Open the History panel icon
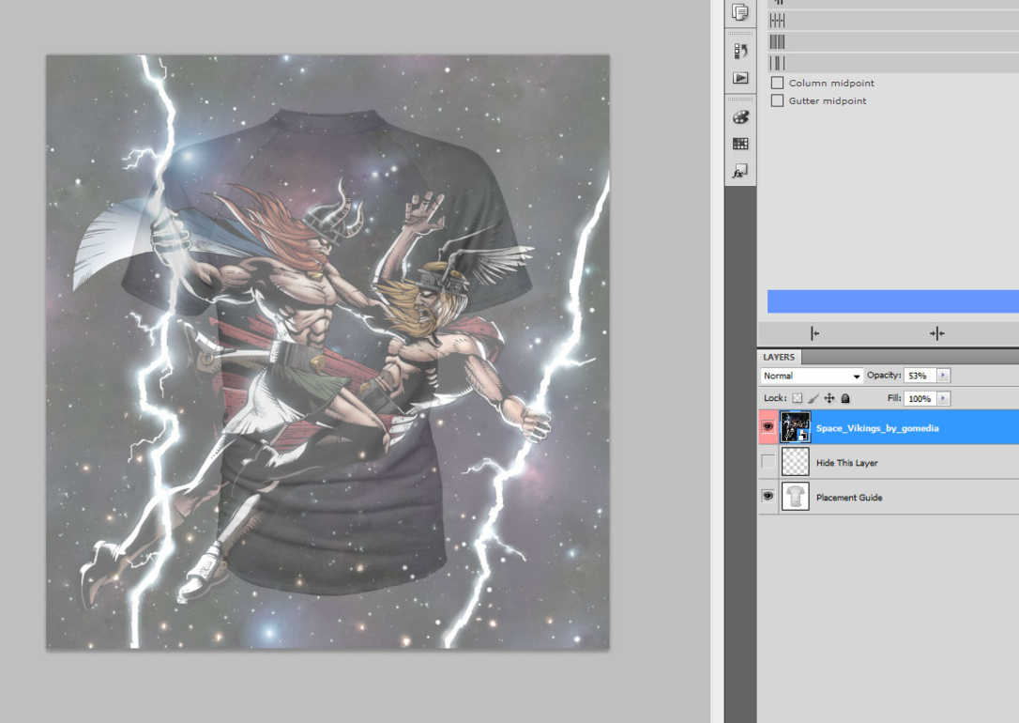 (740, 51)
